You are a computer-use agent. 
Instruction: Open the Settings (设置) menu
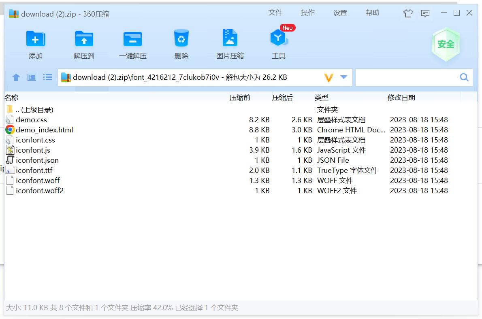(340, 13)
